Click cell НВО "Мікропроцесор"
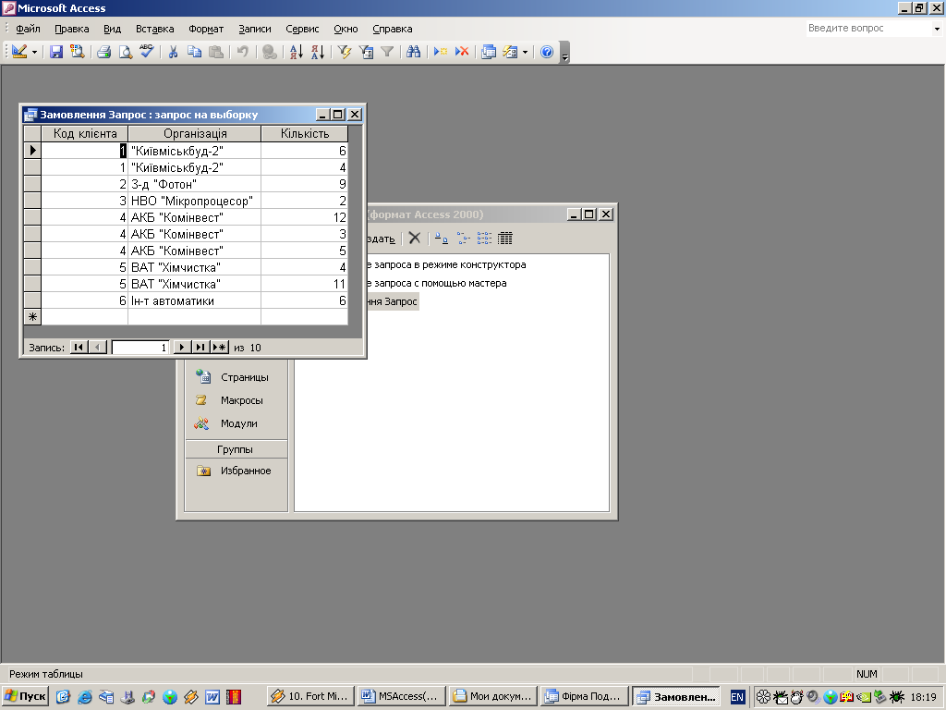 point(194,201)
